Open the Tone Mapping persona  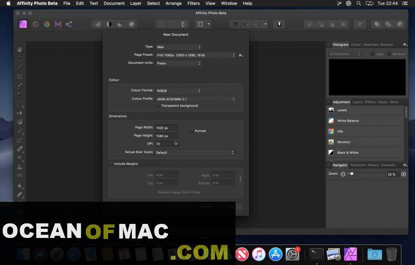coord(58,24)
